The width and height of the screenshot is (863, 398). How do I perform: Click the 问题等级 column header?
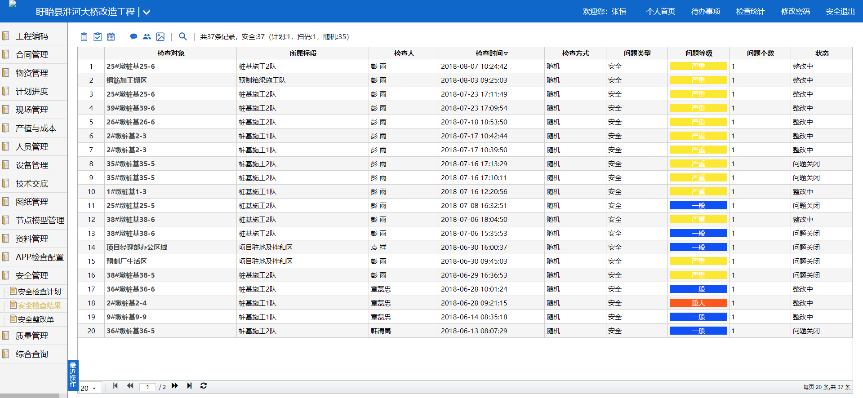click(x=698, y=53)
